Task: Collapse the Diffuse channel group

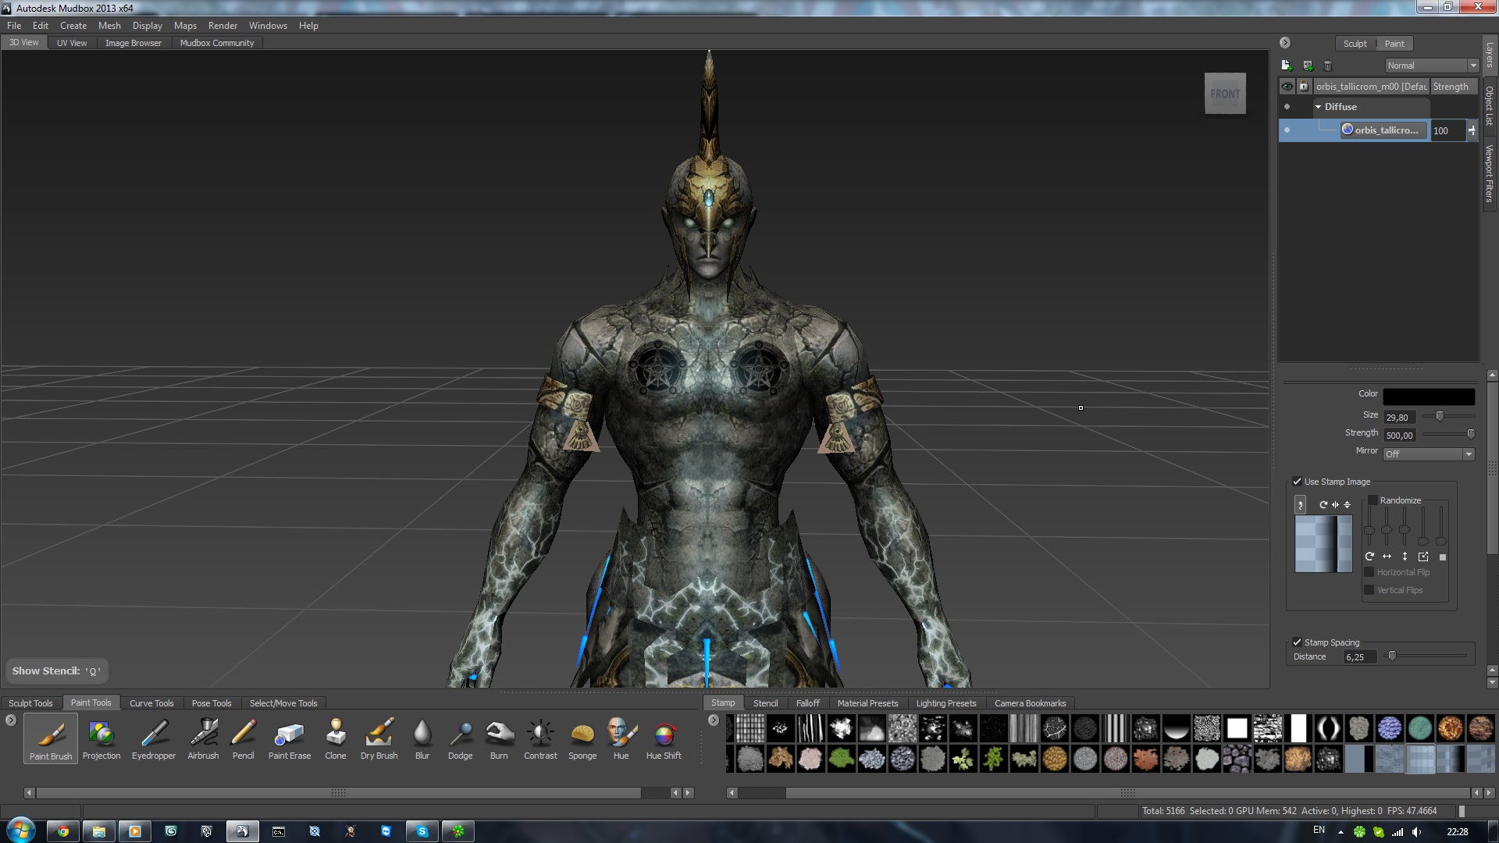Action: coord(1319,107)
